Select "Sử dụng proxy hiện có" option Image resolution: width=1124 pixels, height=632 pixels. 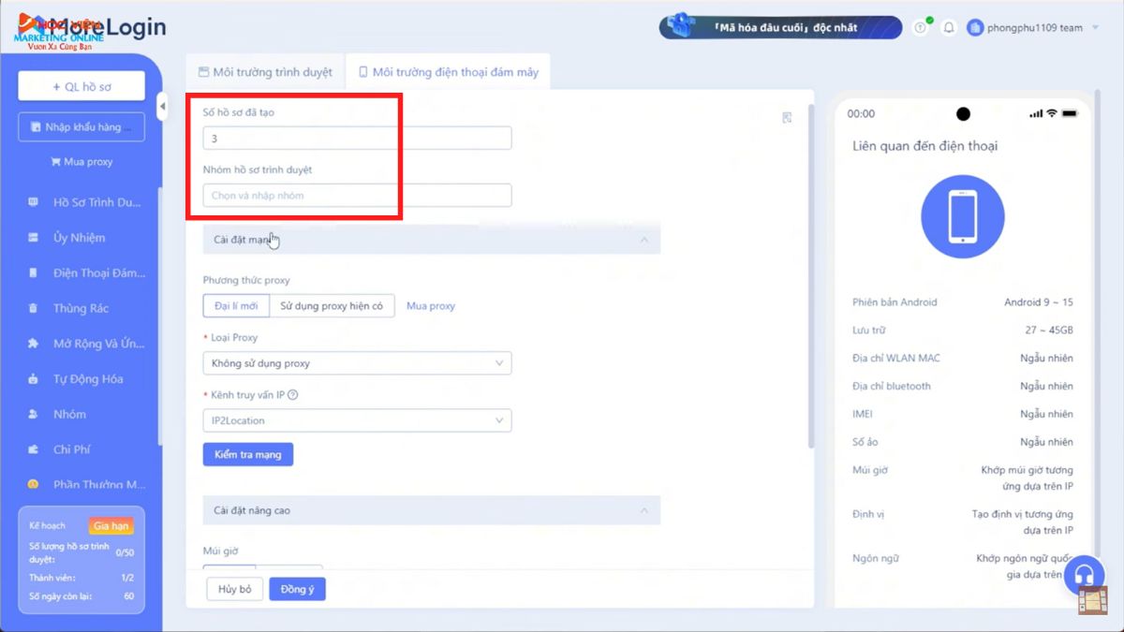(332, 306)
